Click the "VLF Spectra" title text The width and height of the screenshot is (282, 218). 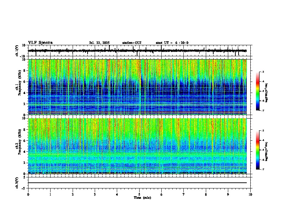(x=40, y=43)
